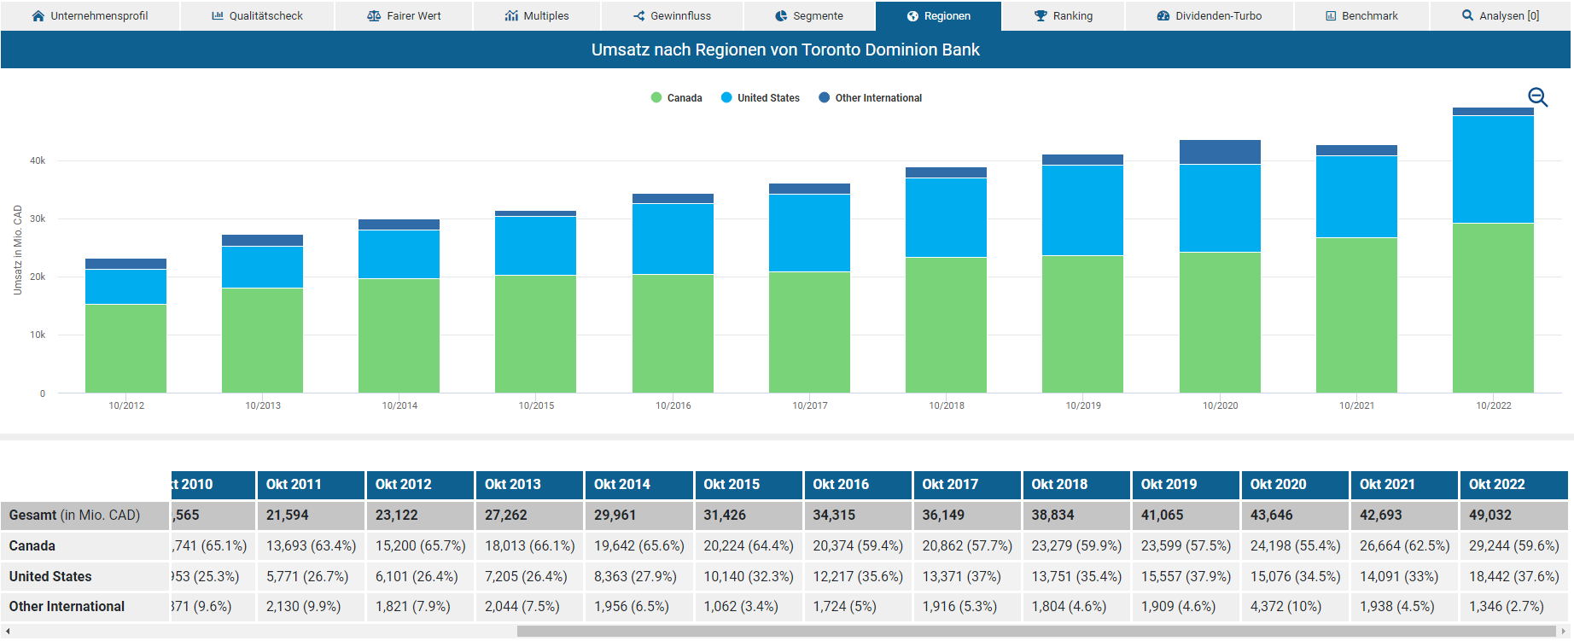Click the Okt 2016 column header
1574x641 pixels.
857,484
